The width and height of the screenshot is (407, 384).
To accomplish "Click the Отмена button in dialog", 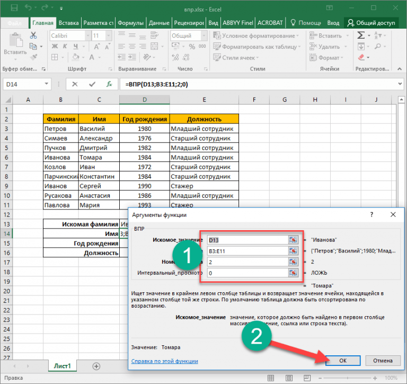I will coord(383,361).
